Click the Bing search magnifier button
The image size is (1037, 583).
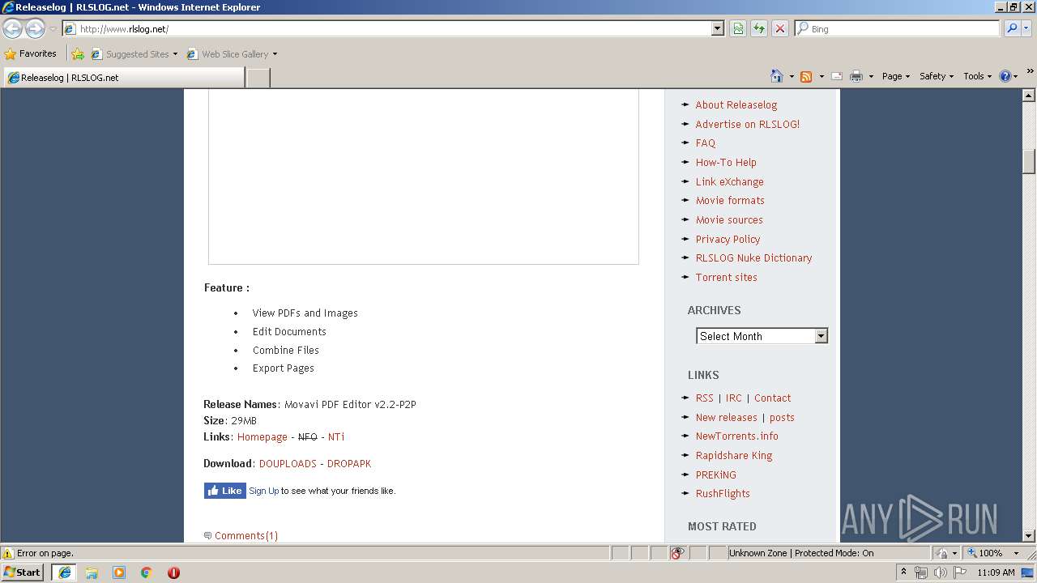[1011, 28]
